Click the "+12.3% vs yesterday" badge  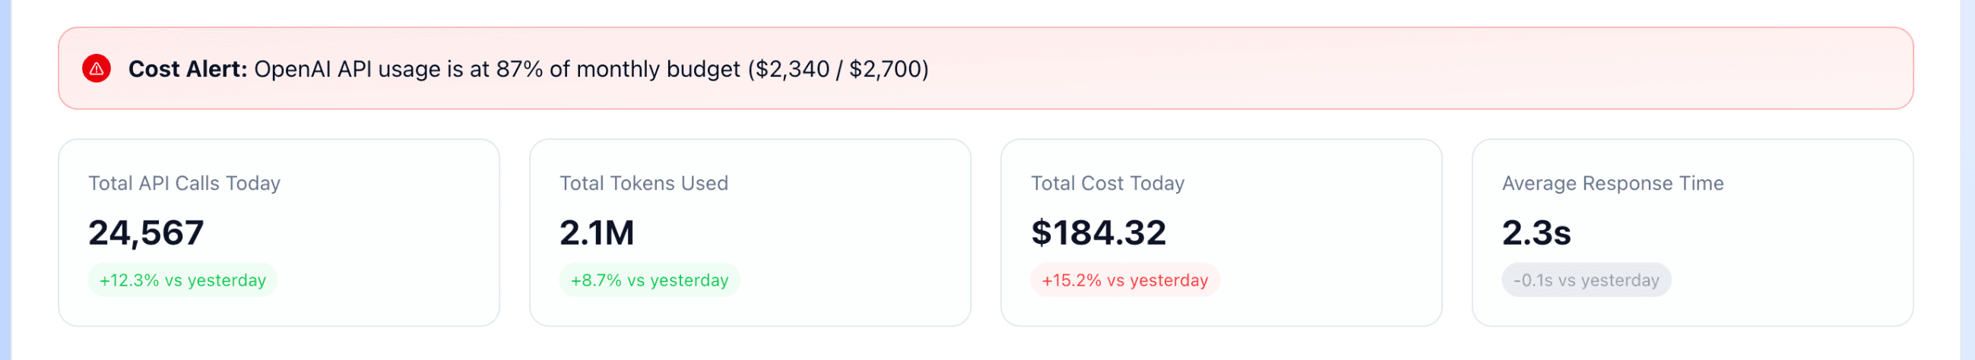[x=182, y=280]
